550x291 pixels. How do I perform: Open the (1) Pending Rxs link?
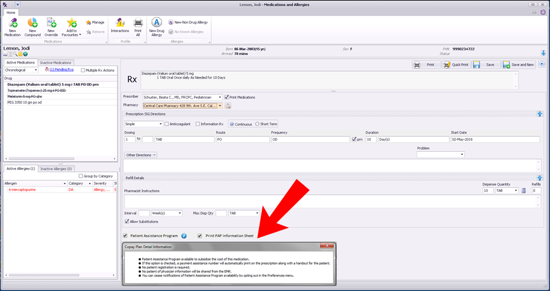pos(61,69)
